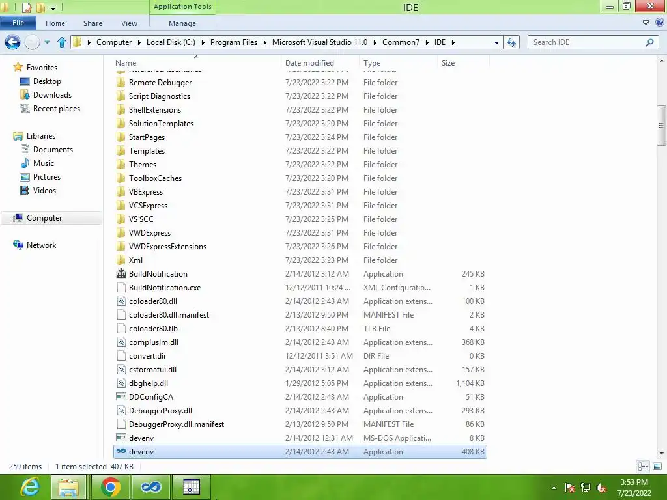
Task: Show hidden tray icons arrow
Action: 554,488
